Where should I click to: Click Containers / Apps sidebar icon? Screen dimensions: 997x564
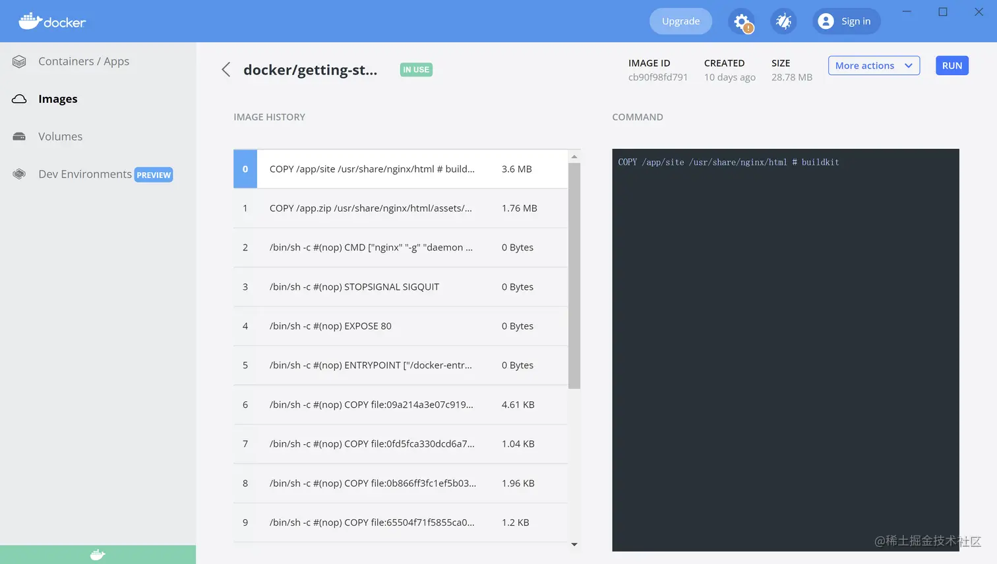(19, 61)
